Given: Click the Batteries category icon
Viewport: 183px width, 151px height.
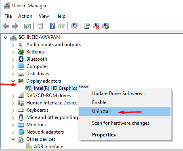Looking at the screenshot, I should coord(21,52).
